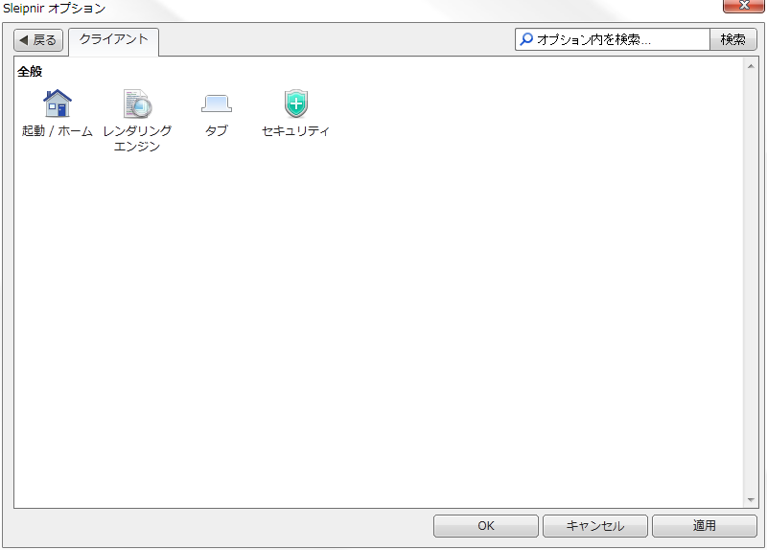Go back with the 戻る button

pyautogui.click(x=38, y=40)
